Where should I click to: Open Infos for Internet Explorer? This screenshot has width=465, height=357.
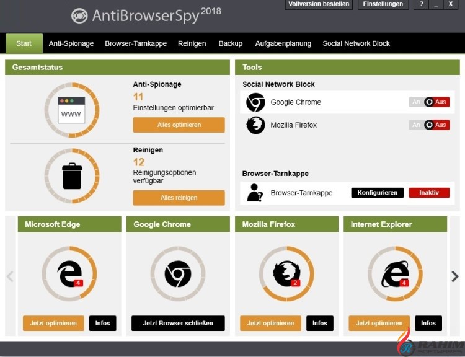pyautogui.click(x=428, y=323)
